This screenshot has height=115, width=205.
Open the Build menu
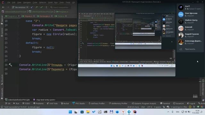50,3
